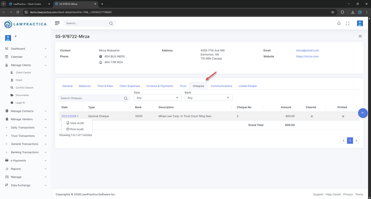The width and height of the screenshot is (371, 199).
Task: Click the LawPractica logo
Action: (25, 24)
